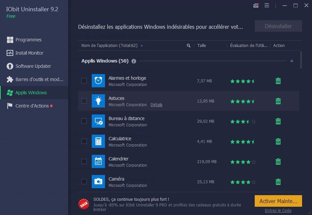Click the Calculatrice app icon
The image size is (312, 215).
98,141
